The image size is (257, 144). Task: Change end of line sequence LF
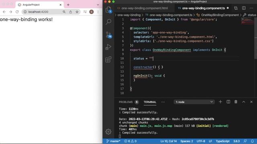pos(210,141)
